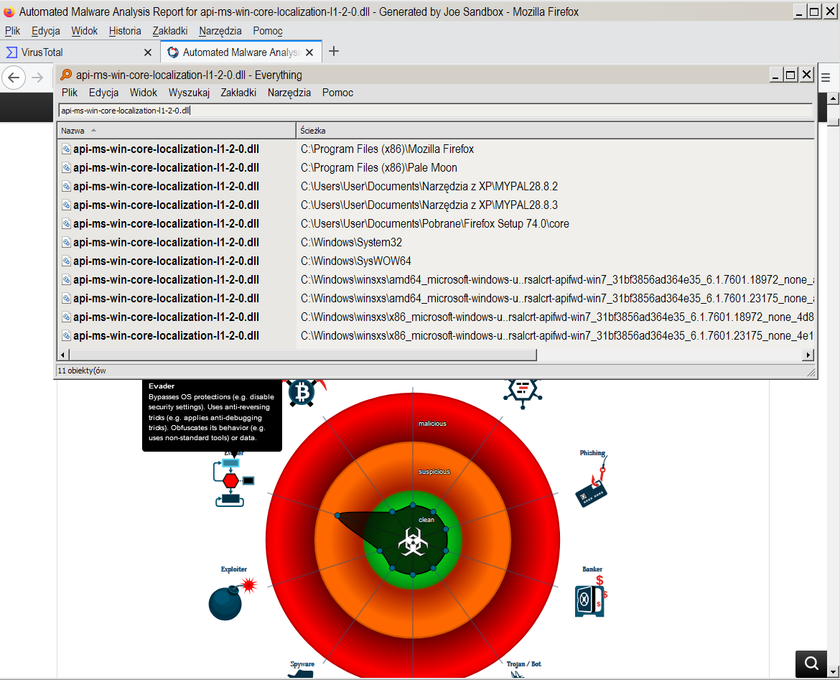This screenshot has width=840, height=680.
Task: Open Narzędzia menu in Everything window
Action: [x=289, y=93]
